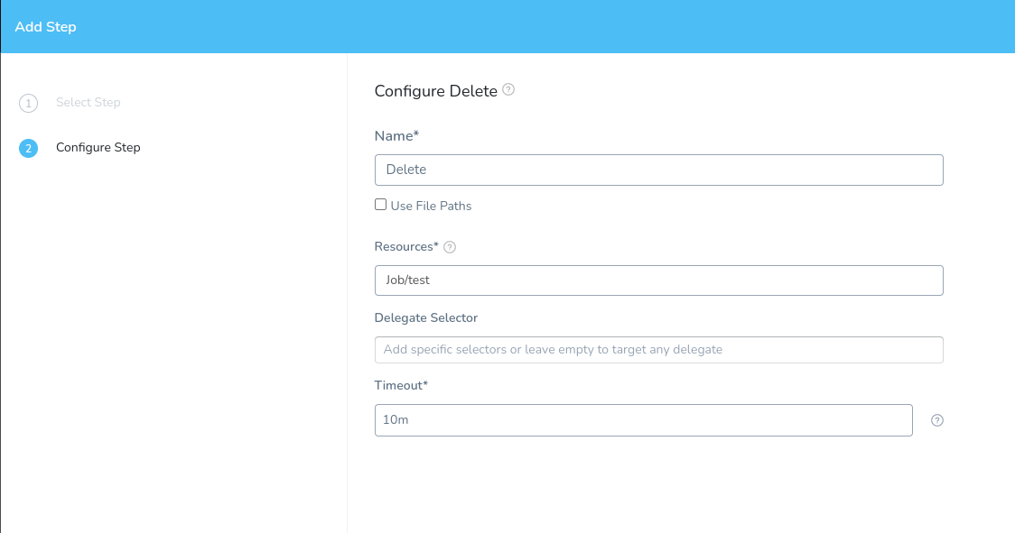The height and width of the screenshot is (533, 1015).
Task: Click the Timeout field label
Action: 401,385
